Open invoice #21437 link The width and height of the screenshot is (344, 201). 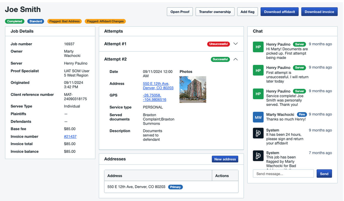[70, 137]
